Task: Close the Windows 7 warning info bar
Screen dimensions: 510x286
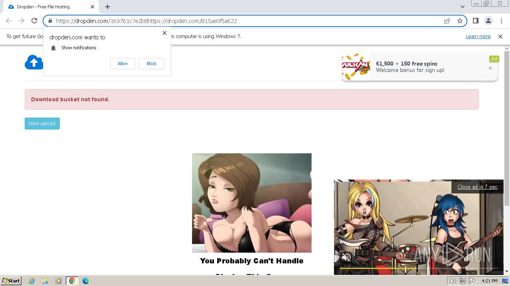Action: (x=500, y=37)
